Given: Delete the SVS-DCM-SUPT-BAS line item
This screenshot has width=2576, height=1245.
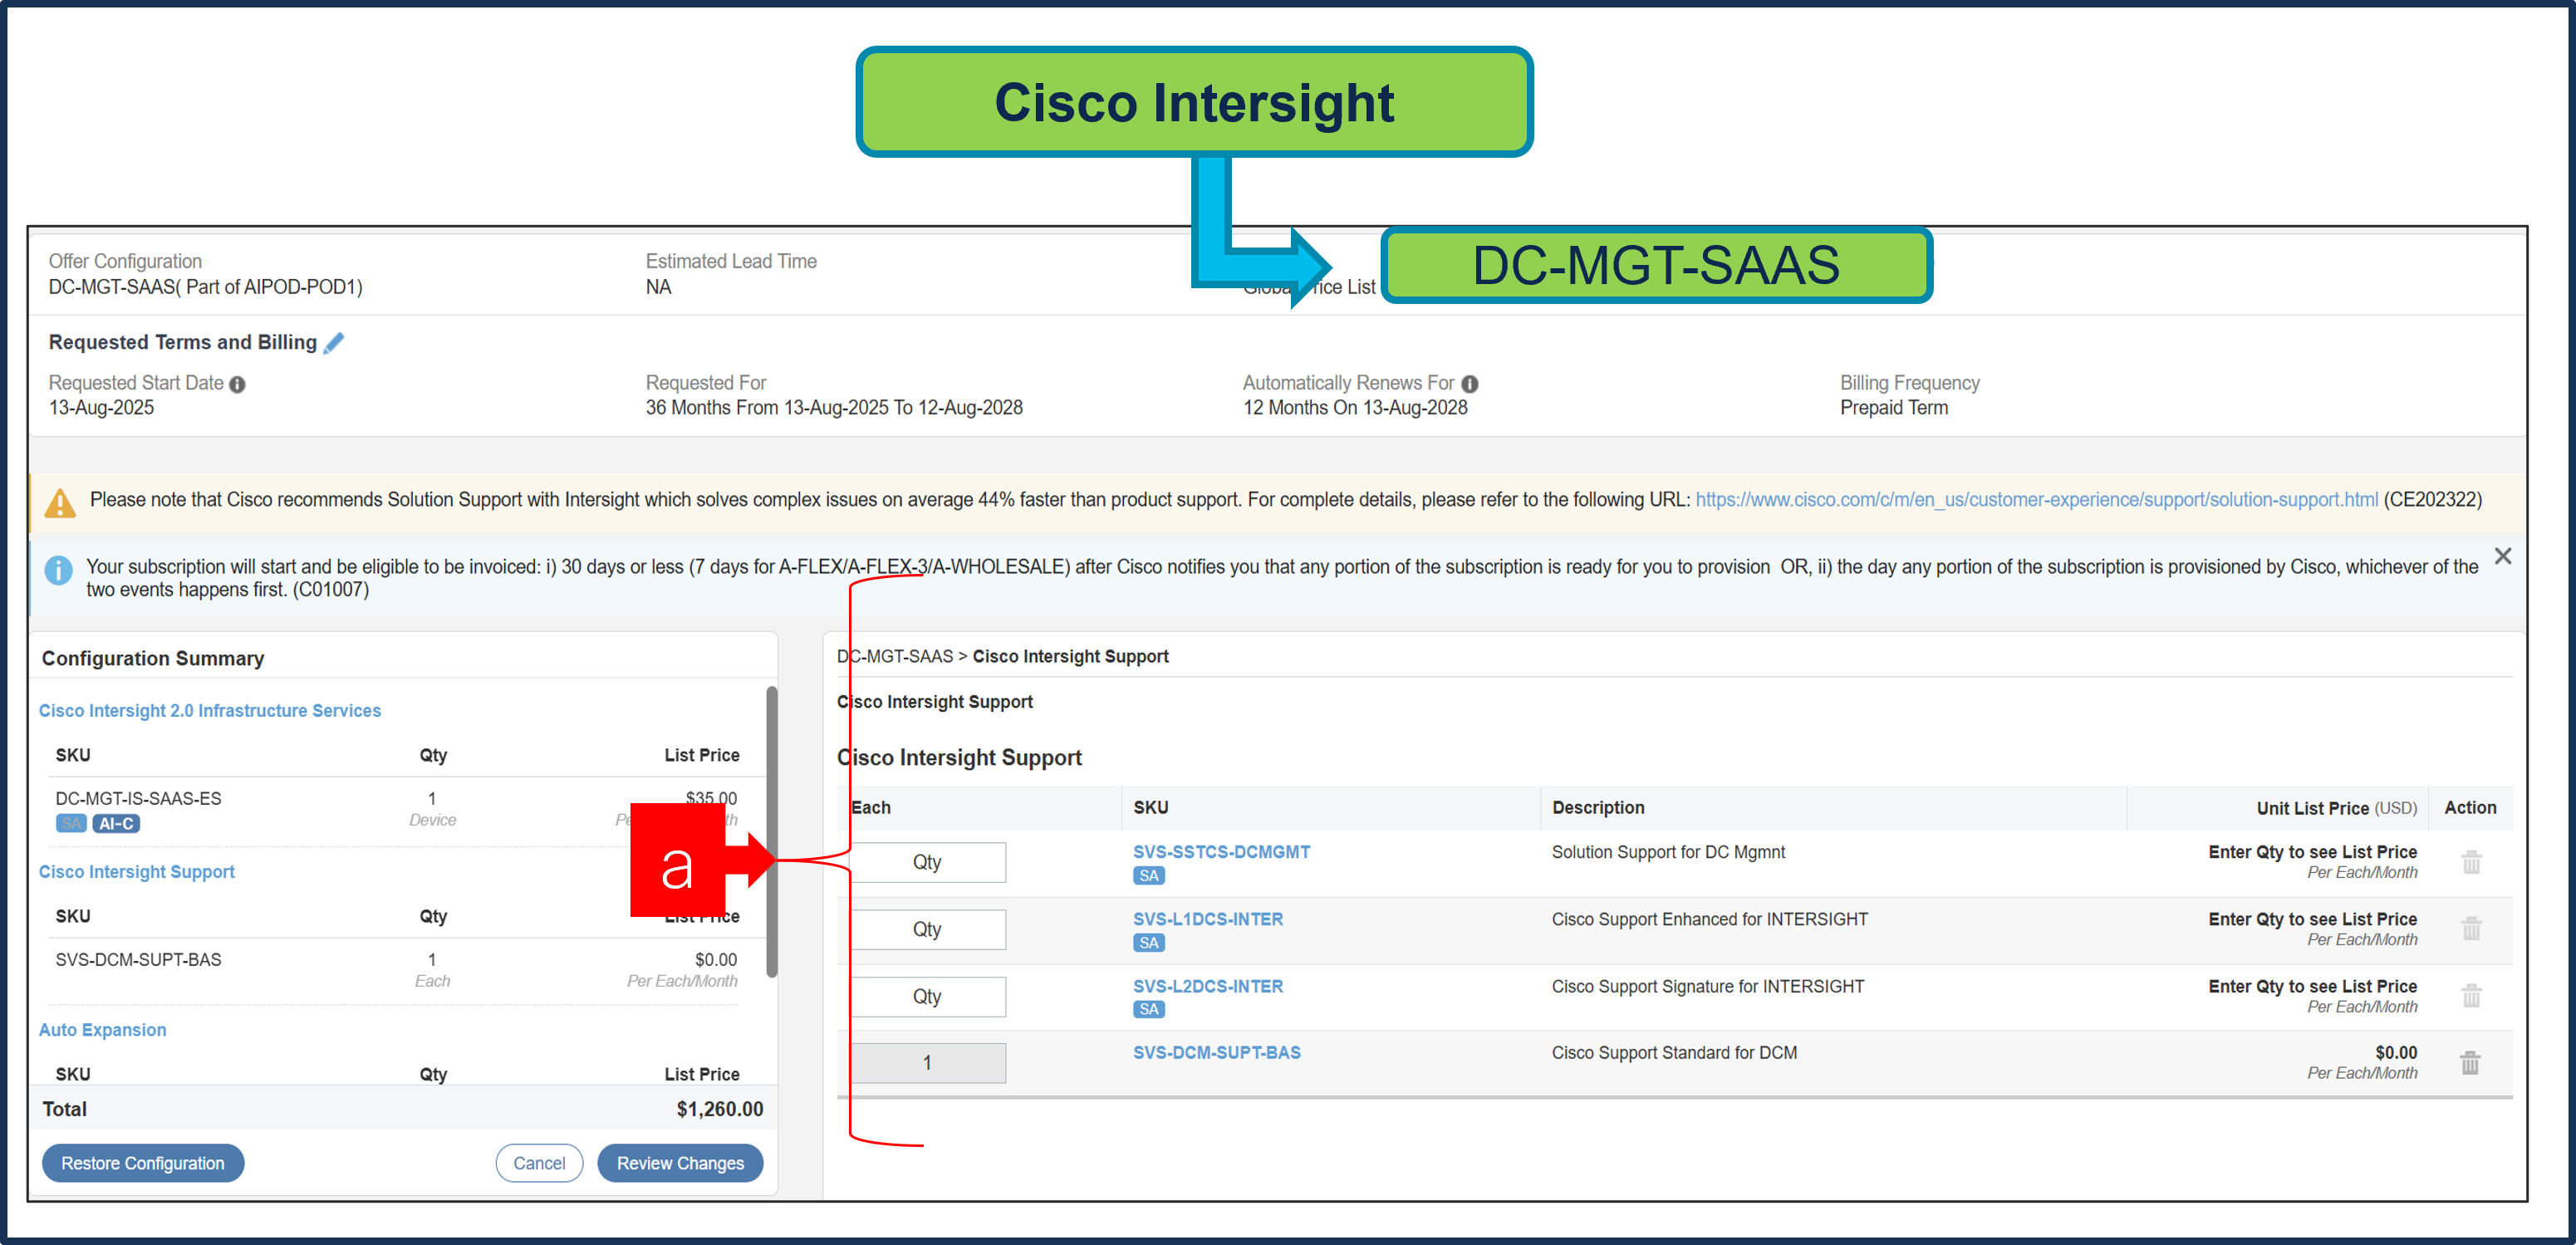Looking at the screenshot, I should (2471, 1063).
